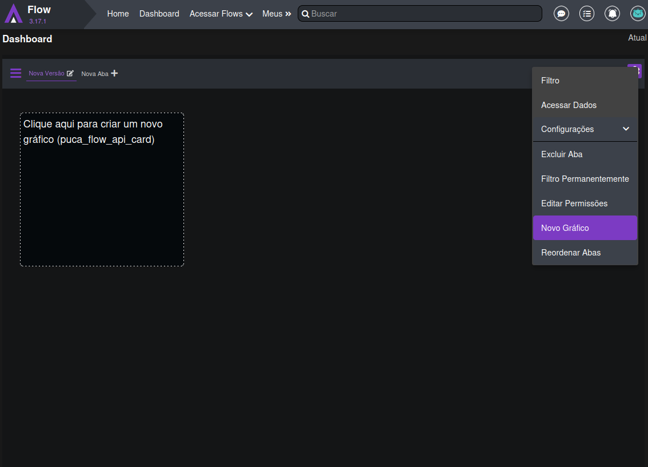Screen dimensions: 648x467
Task: Select Novo Gráfico from the menu
Action: (x=585, y=228)
